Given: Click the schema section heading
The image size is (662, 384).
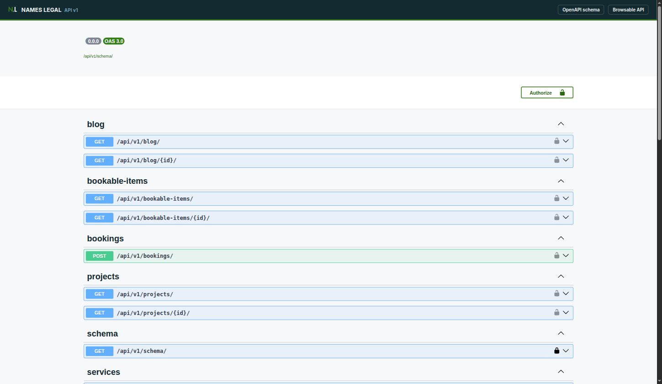Looking at the screenshot, I should point(102,334).
